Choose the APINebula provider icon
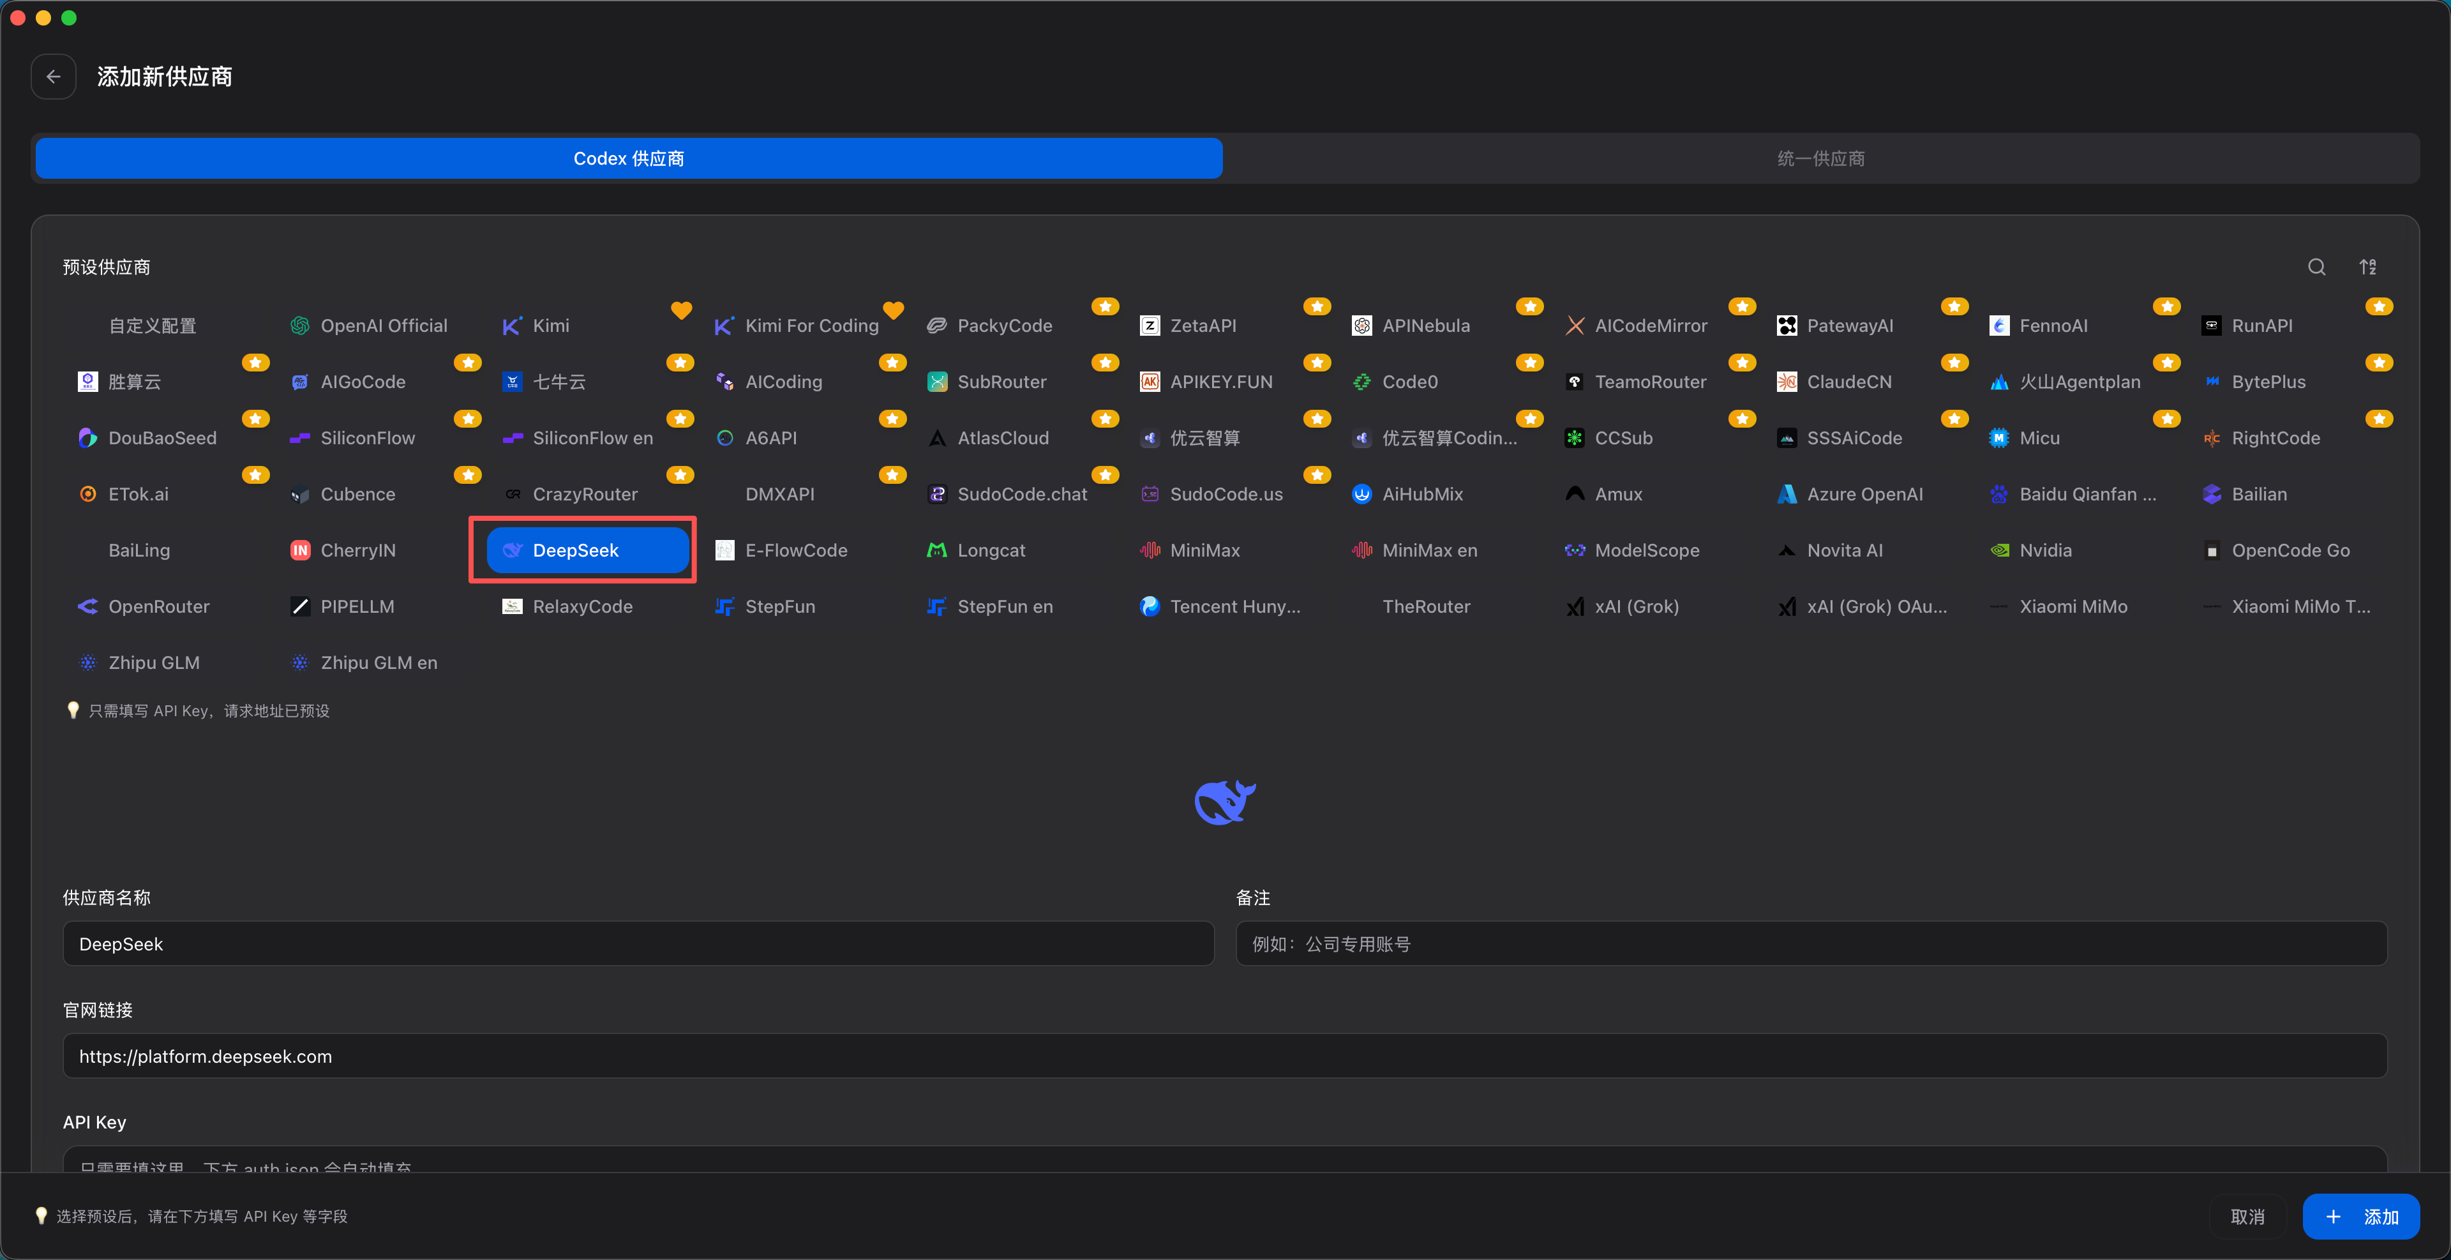Screen dimensions: 2451x1260 pyautogui.click(x=1361, y=326)
